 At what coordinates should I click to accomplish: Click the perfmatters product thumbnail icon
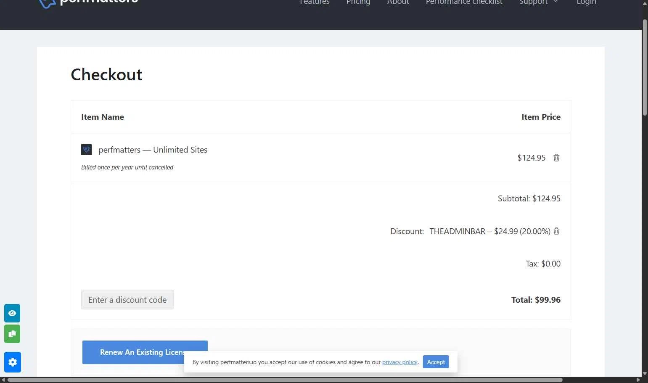[x=86, y=149]
